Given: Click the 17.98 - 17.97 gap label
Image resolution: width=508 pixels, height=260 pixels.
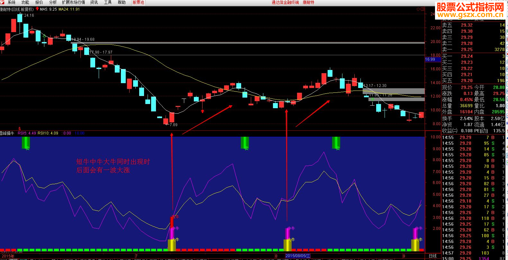Looking at the screenshot, I should coord(101,52).
